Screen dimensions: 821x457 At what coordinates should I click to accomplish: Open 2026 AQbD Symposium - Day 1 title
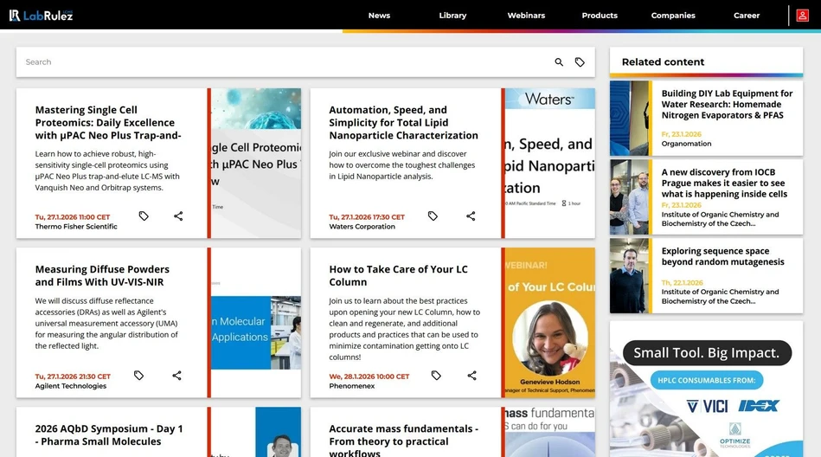point(109,435)
